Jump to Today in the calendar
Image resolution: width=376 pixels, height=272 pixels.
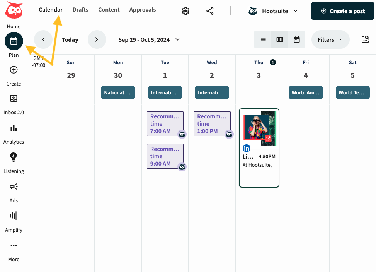(x=70, y=39)
